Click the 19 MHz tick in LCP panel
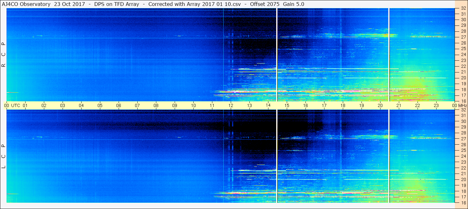468x209 pixels. pyautogui.click(x=463, y=185)
